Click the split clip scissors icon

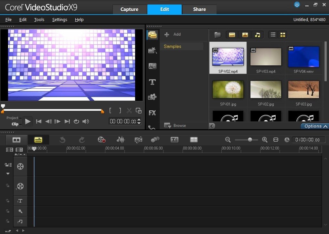tap(129, 110)
